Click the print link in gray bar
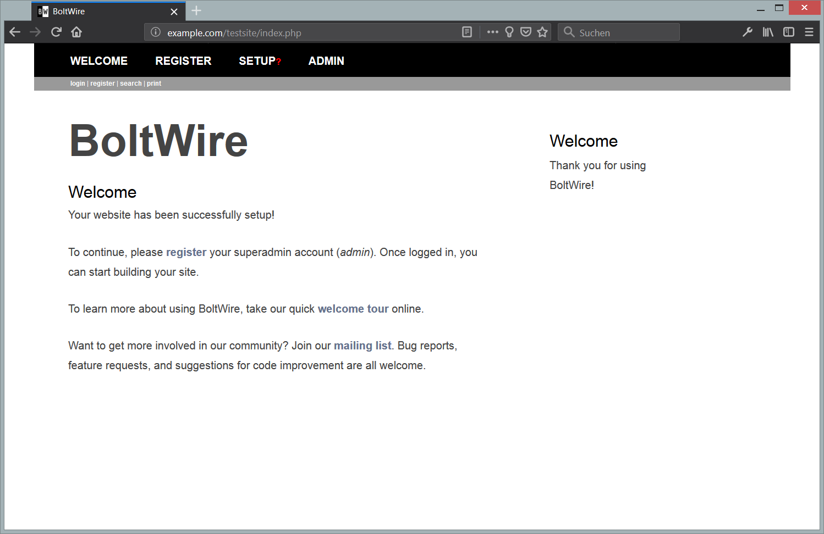824x534 pixels. click(x=154, y=84)
